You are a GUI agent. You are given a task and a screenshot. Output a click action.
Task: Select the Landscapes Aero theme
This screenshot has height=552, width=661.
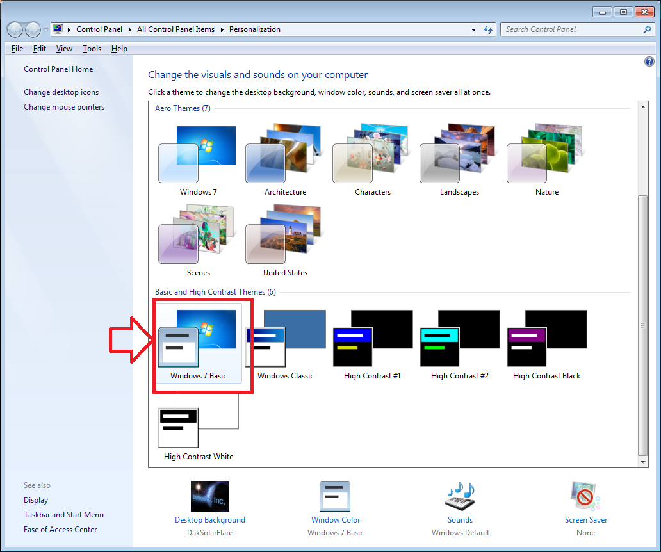[x=459, y=154]
